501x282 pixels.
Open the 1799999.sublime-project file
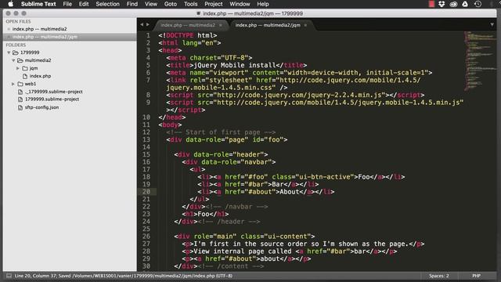pos(52,99)
